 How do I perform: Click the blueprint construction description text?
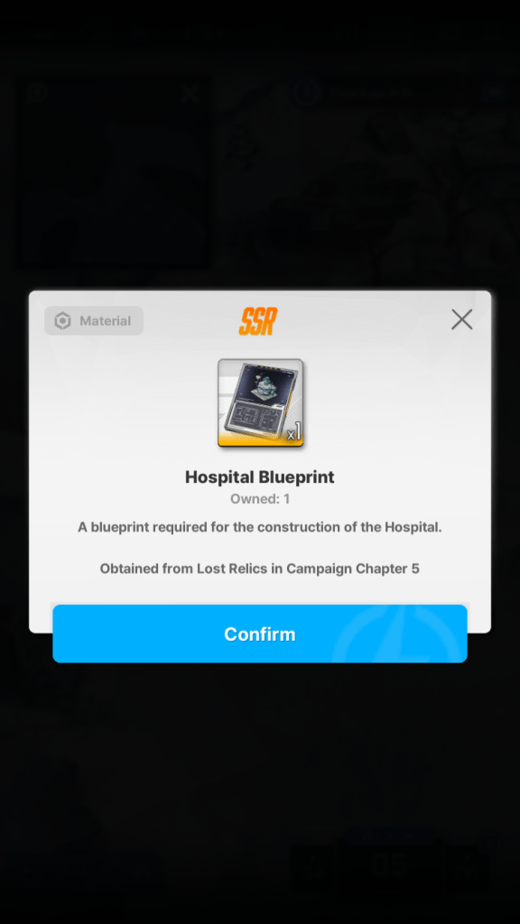259,527
